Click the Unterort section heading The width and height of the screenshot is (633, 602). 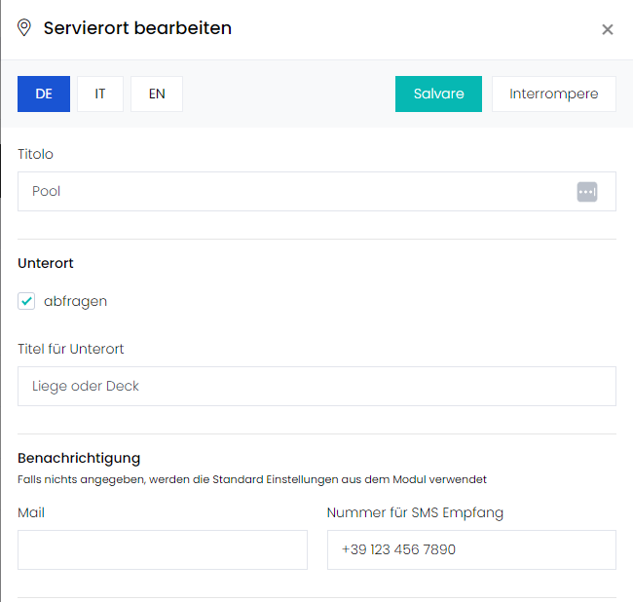pos(46,263)
